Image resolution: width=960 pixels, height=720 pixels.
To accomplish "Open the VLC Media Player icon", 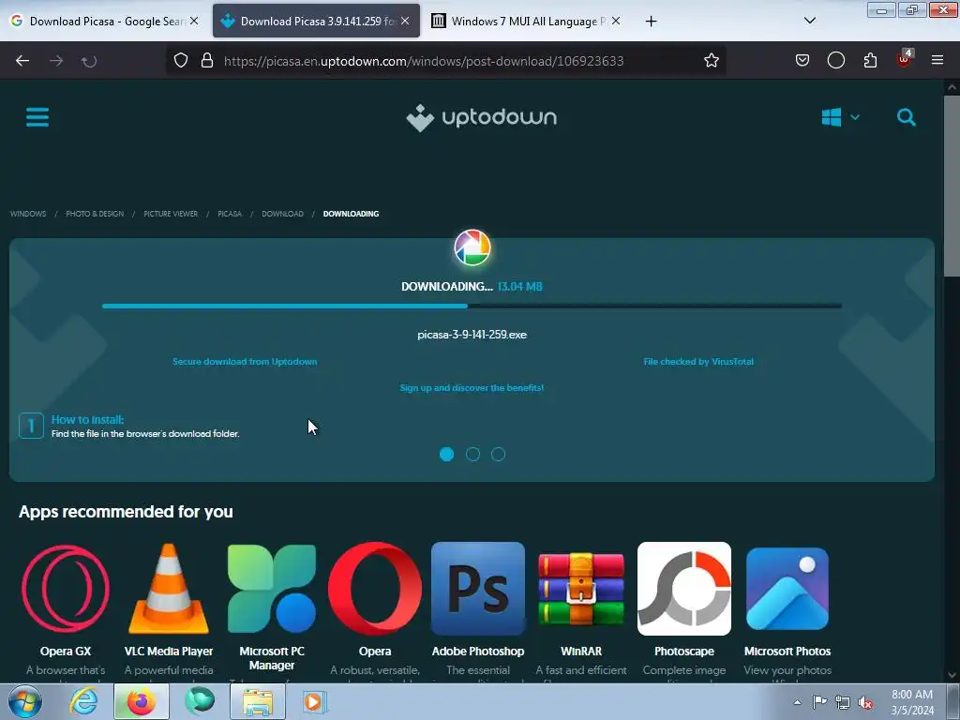I will pyautogui.click(x=169, y=589).
